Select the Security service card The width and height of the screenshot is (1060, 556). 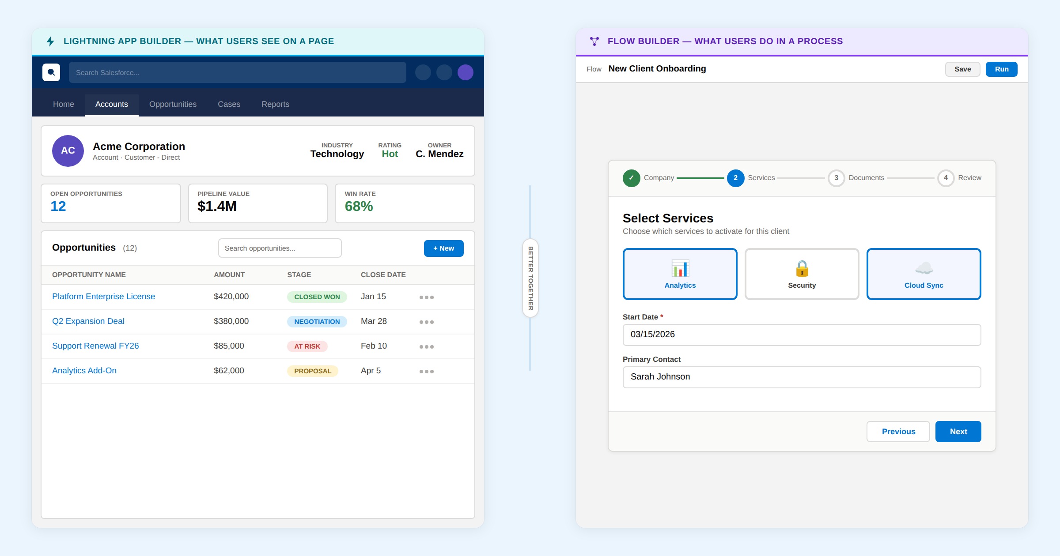point(802,274)
